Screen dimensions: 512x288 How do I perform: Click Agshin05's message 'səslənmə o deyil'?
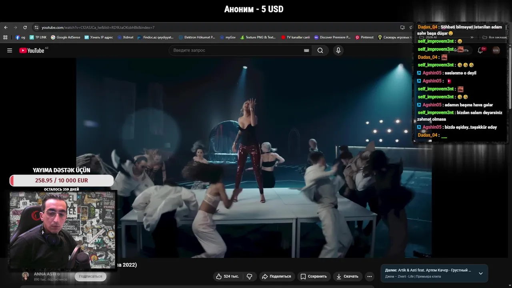pyautogui.click(x=460, y=73)
